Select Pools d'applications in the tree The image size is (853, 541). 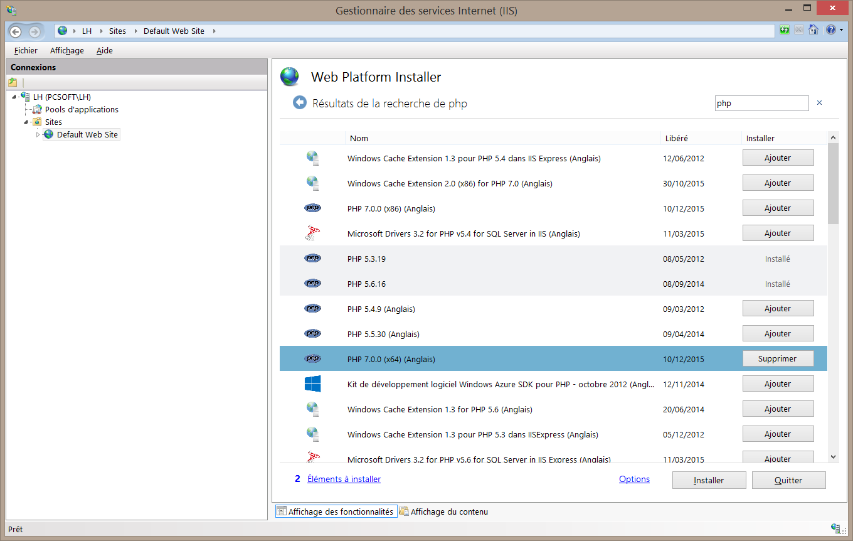tap(82, 109)
